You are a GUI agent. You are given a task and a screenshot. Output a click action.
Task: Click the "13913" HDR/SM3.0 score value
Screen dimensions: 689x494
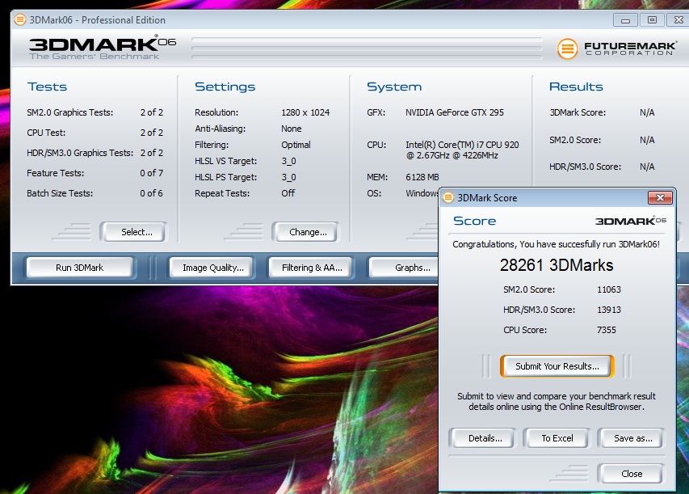coord(608,310)
